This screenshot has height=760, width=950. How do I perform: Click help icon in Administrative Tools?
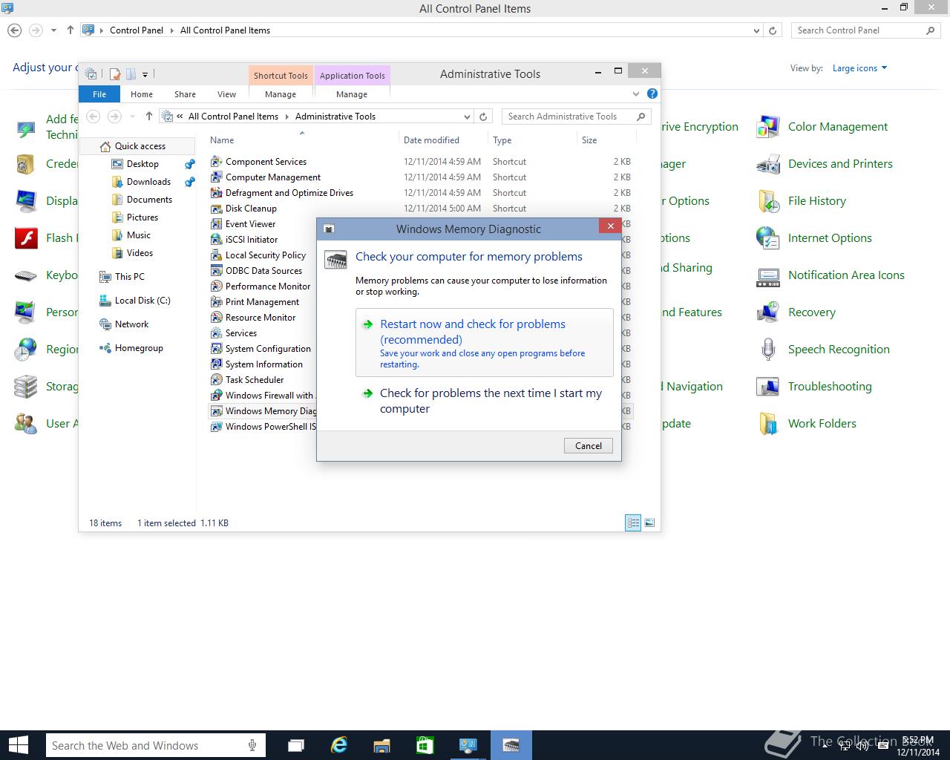pos(652,94)
